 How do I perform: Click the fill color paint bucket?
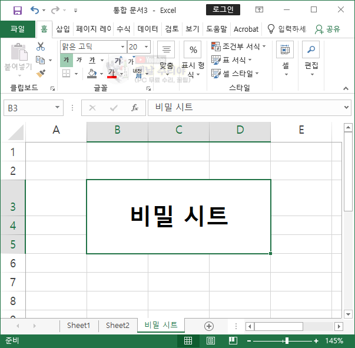click(92, 74)
